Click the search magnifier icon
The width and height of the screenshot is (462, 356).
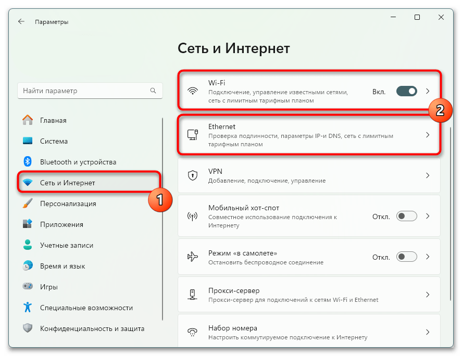(153, 91)
